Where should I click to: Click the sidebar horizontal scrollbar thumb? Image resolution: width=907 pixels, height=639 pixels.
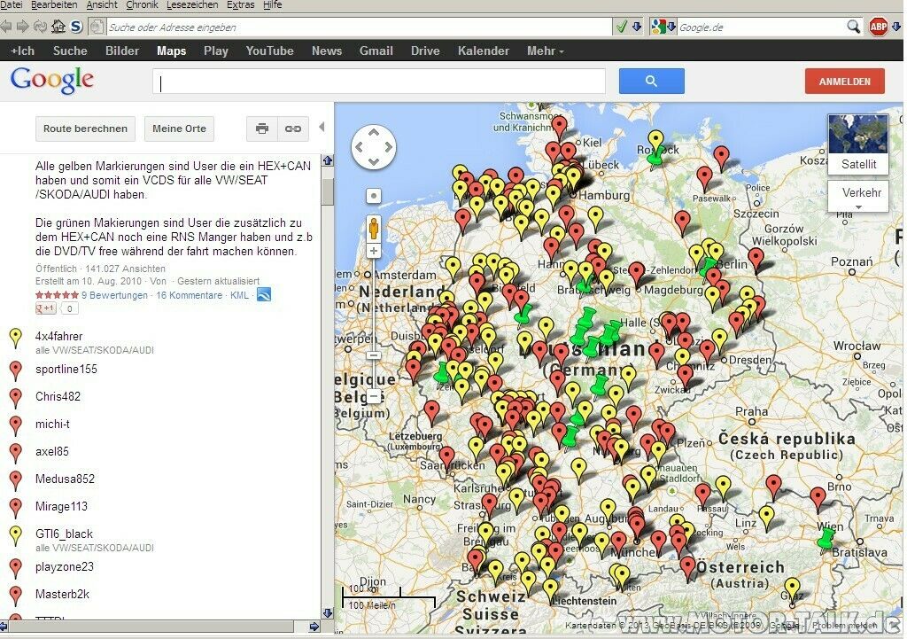152,627
